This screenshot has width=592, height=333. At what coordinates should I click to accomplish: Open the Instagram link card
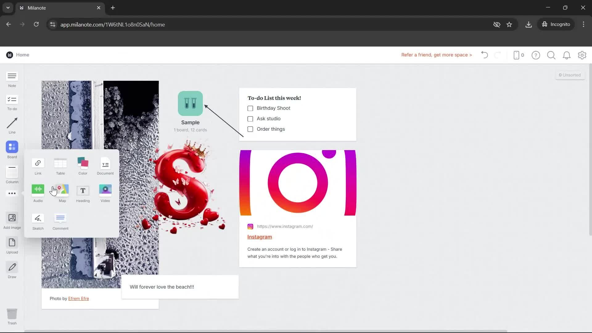(x=259, y=237)
